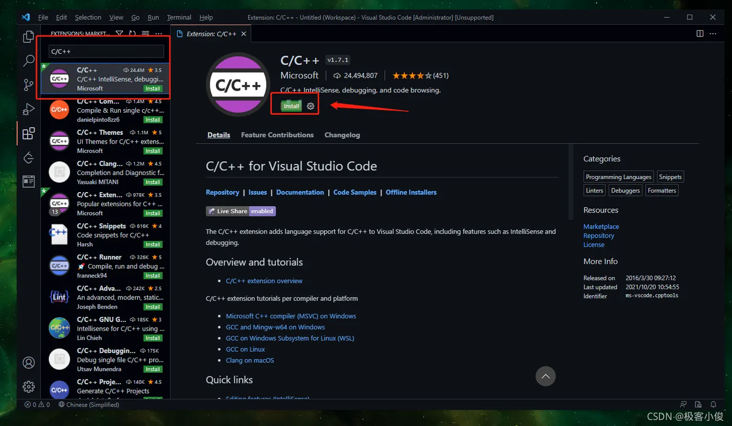This screenshot has width=732, height=426.
Task: Open the View menu
Action: (117, 17)
